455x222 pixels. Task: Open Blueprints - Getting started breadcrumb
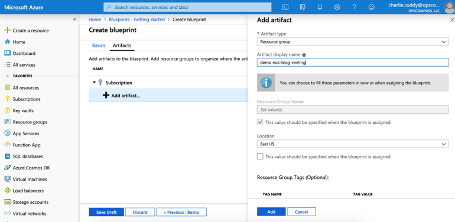tap(136, 19)
